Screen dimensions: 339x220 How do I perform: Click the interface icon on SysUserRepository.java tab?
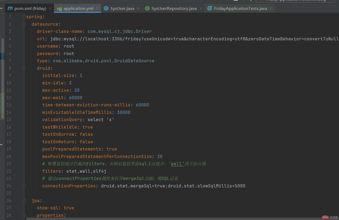click(x=147, y=9)
